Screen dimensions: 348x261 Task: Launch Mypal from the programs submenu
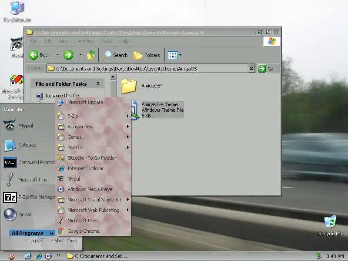tap(93, 179)
